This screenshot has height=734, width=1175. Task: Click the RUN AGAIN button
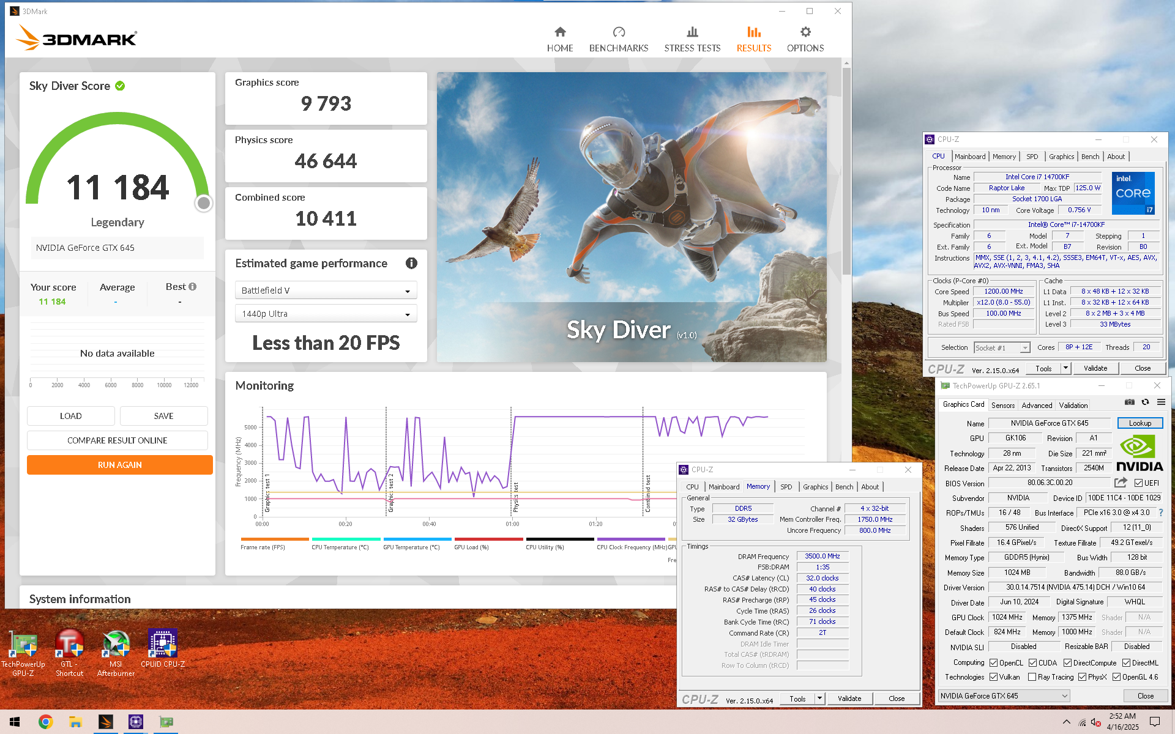tap(120, 465)
